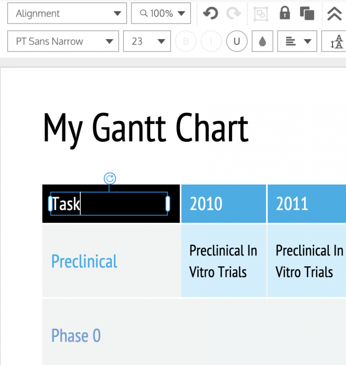346x365 pixels.
Task: Toggle bold formatting
Action: [x=186, y=41]
